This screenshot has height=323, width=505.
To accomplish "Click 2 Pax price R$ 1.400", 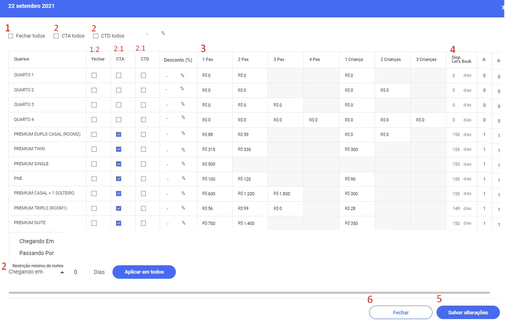I will click(x=247, y=223).
